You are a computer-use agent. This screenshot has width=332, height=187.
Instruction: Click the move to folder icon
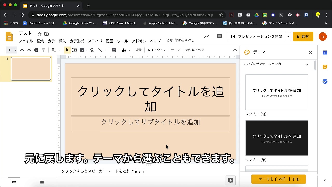pyautogui.click(x=46, y=34)
